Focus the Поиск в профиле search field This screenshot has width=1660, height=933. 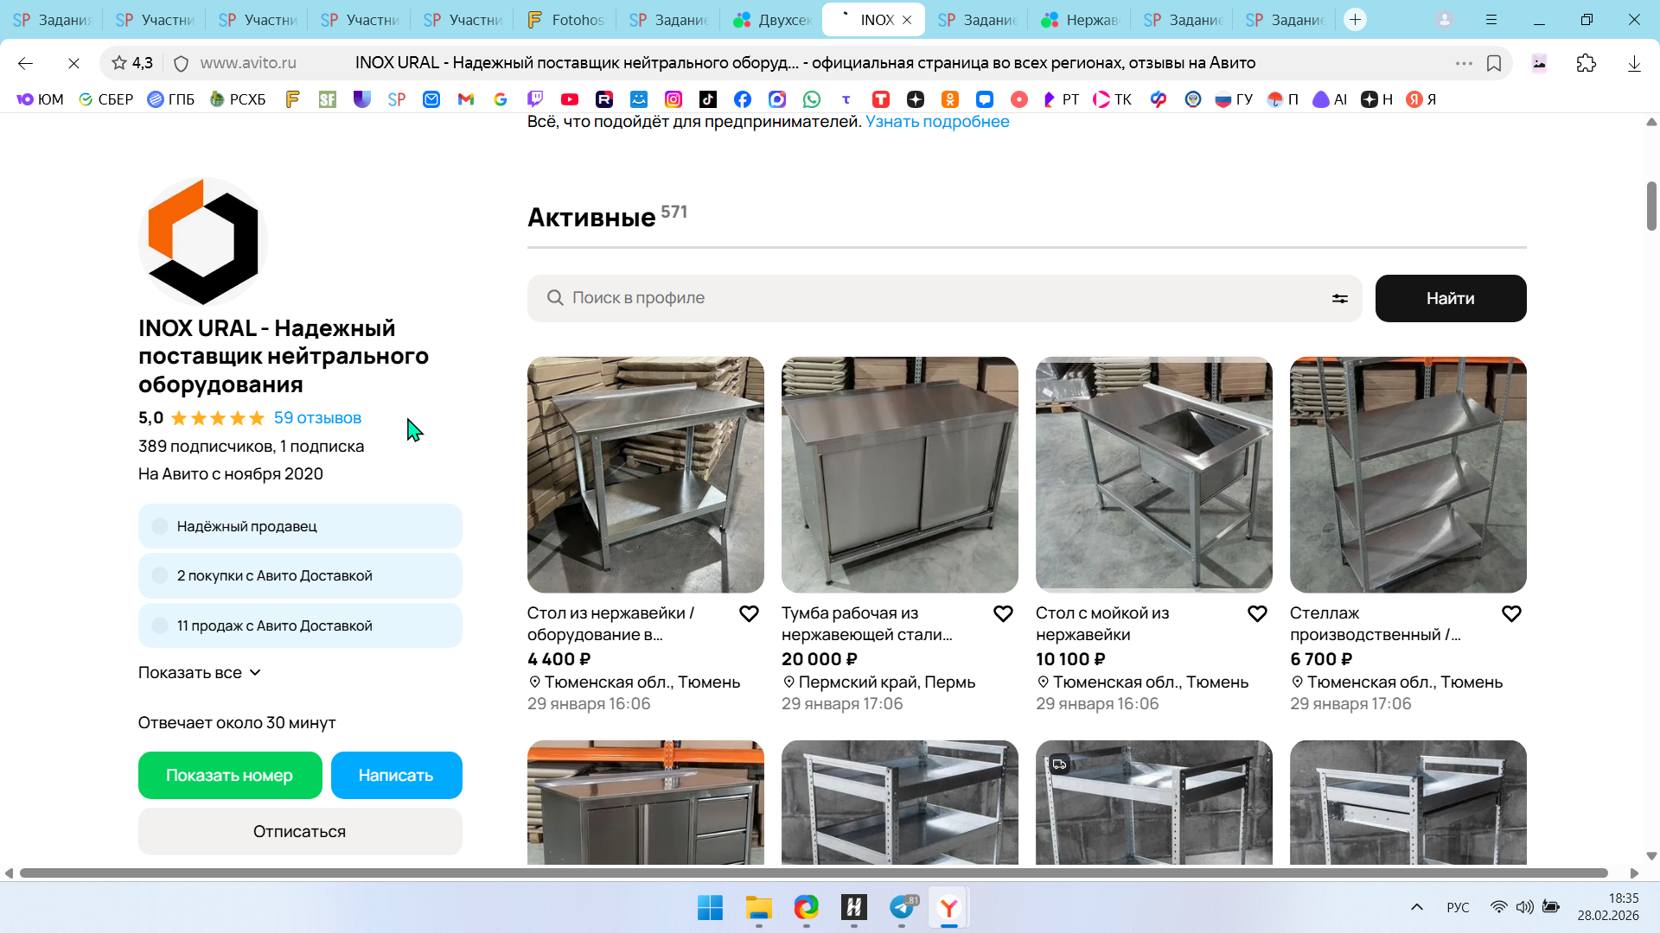(934, 298)
